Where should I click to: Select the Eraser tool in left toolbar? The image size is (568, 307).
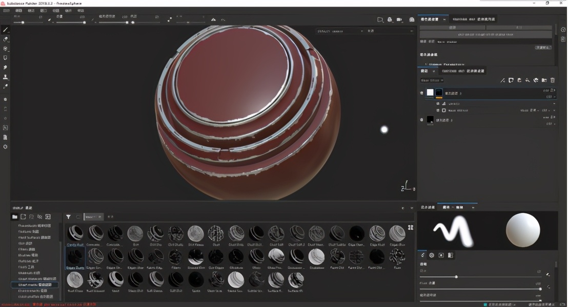[x=5, y=39]
